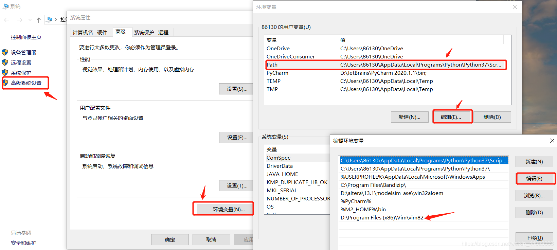Image resolution: width=557 pixels, height=250 pixels.
Task: Click the back arrow in System window
Action: 7,20
